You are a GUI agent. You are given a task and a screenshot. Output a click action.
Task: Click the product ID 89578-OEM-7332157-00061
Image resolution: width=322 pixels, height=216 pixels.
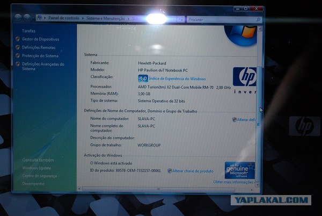138,170
